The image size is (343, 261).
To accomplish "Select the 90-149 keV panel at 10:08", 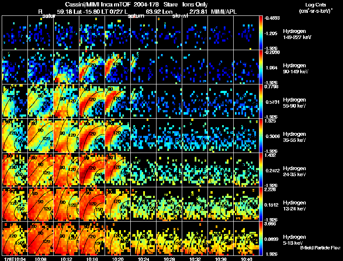I will point(40,67).
